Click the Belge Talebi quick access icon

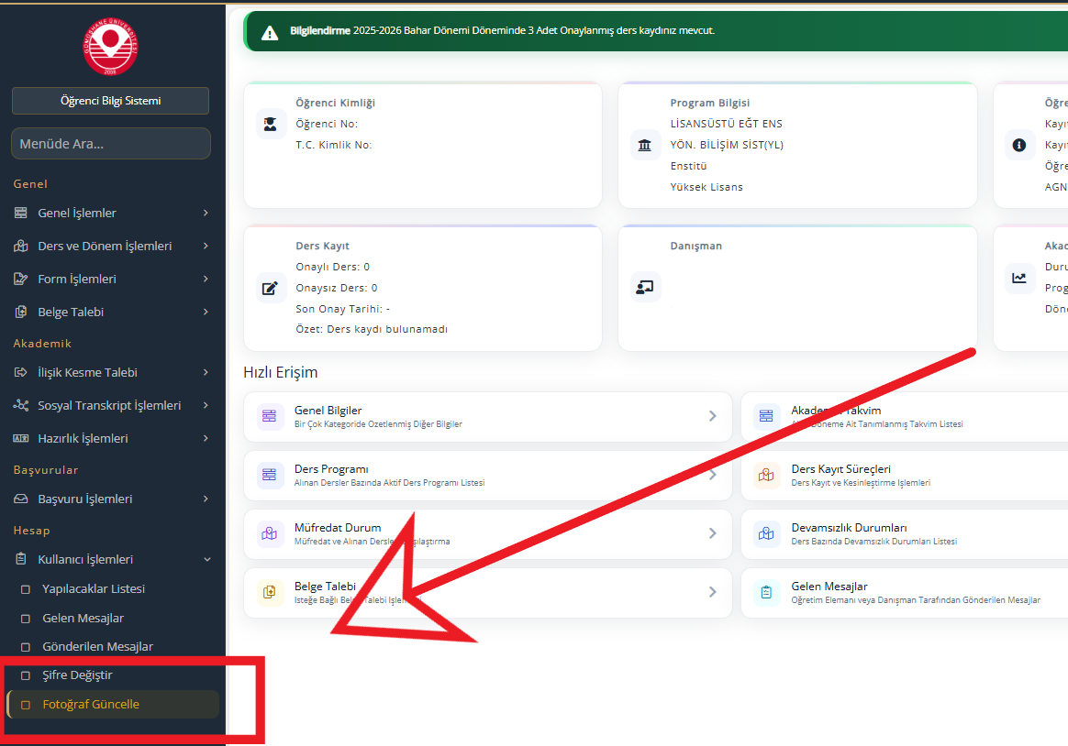270,592
